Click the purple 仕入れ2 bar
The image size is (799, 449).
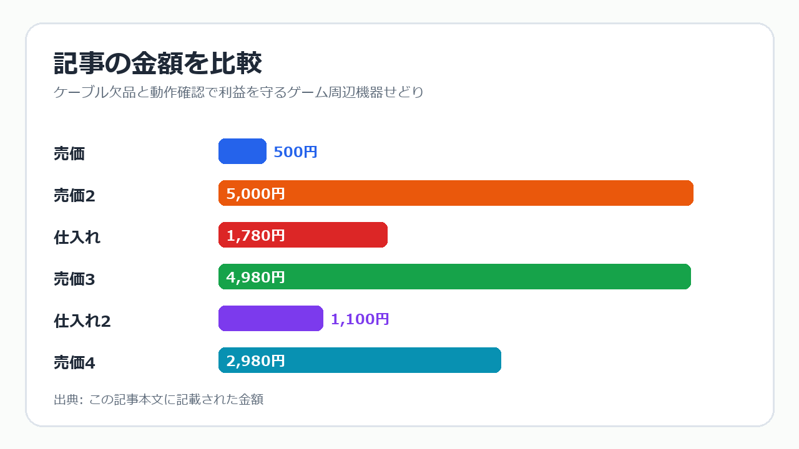click(x=271, y=318)
